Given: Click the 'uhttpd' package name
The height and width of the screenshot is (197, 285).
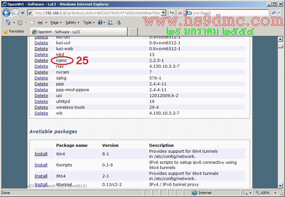Looking at the screenshot, I should [63, 102].
